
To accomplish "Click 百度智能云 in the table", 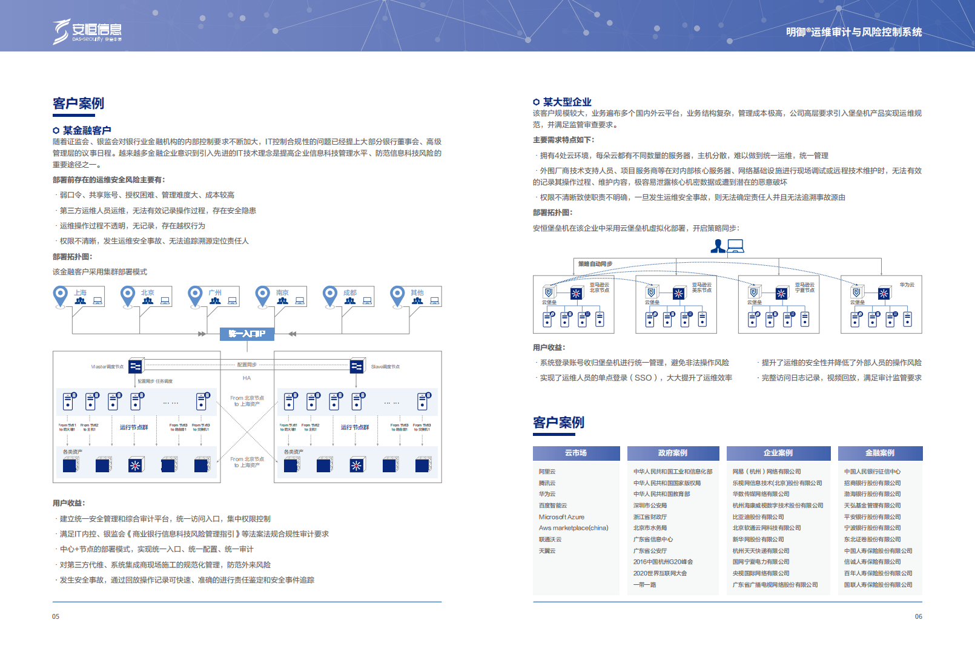I will (553, 506).
